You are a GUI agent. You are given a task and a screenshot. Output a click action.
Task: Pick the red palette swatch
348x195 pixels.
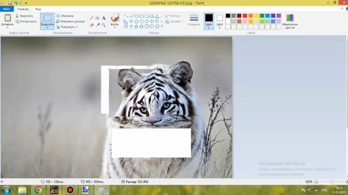coord(245,16)
